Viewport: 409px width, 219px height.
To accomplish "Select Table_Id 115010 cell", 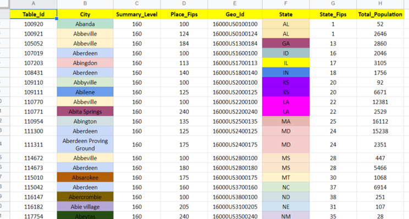I will click(34, 178).
